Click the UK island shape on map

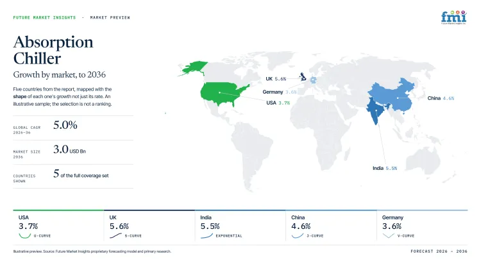coord(303,76)
